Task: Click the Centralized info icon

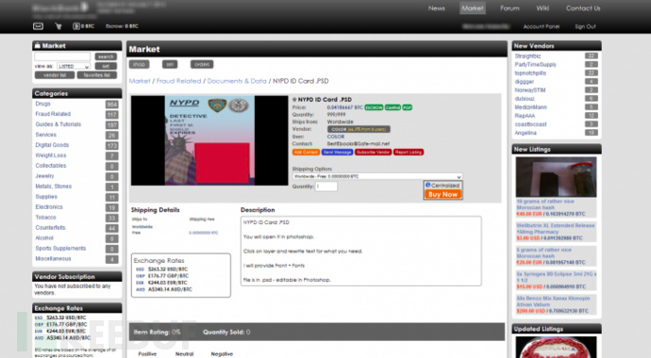Action: [x=428, y=186]
